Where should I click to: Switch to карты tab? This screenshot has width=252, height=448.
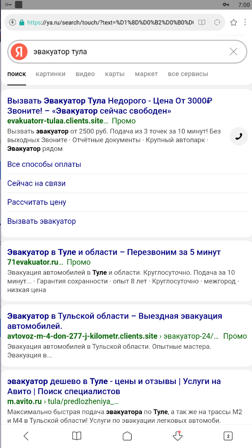pos(115,74)
